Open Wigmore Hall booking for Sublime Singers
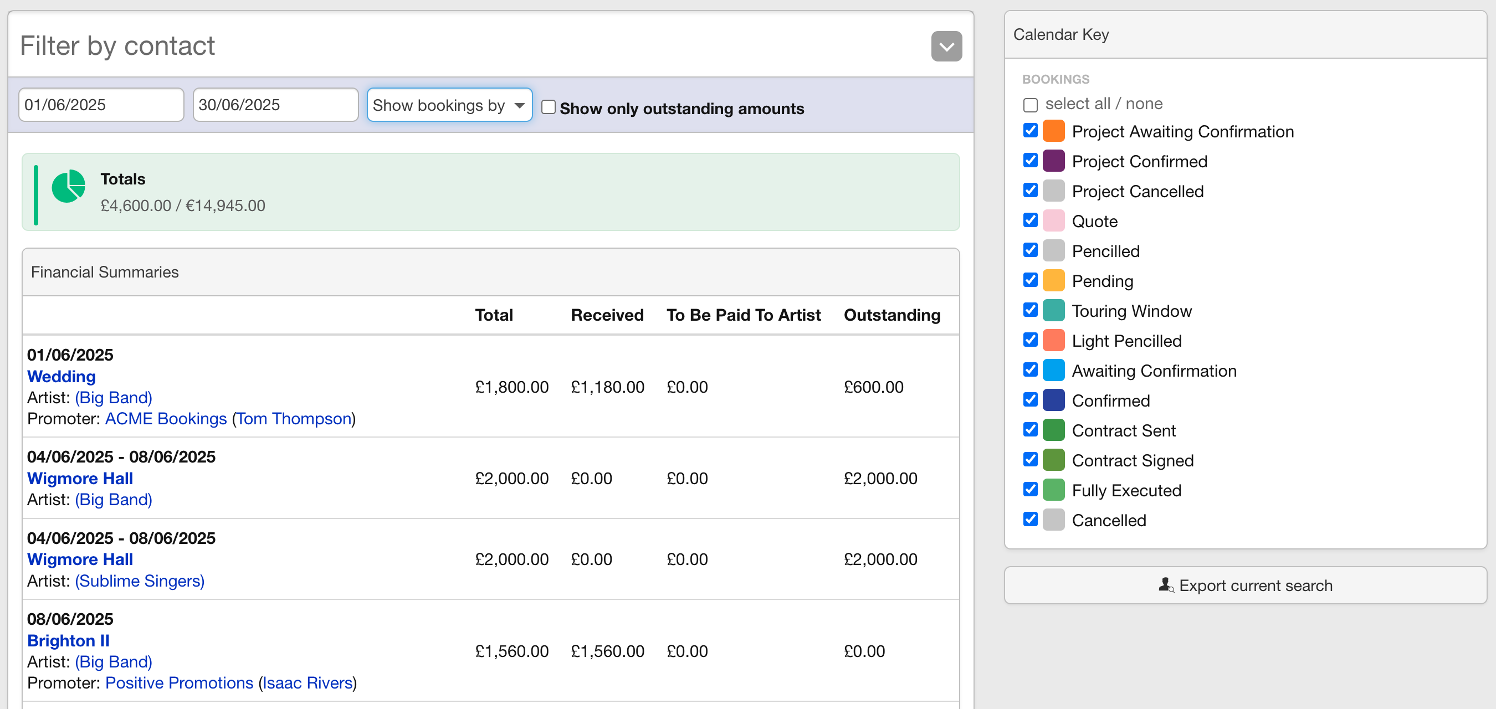This screenshot has width=1496, height=709. click(80, 559)
